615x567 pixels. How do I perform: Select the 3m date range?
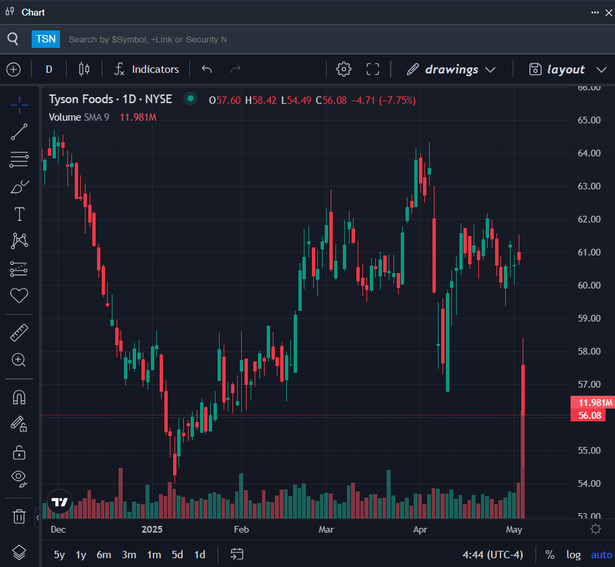(129, 554)
